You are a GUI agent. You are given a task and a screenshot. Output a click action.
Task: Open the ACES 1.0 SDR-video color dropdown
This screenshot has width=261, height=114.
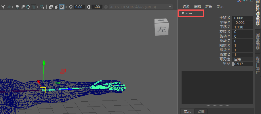coord(141,7)
